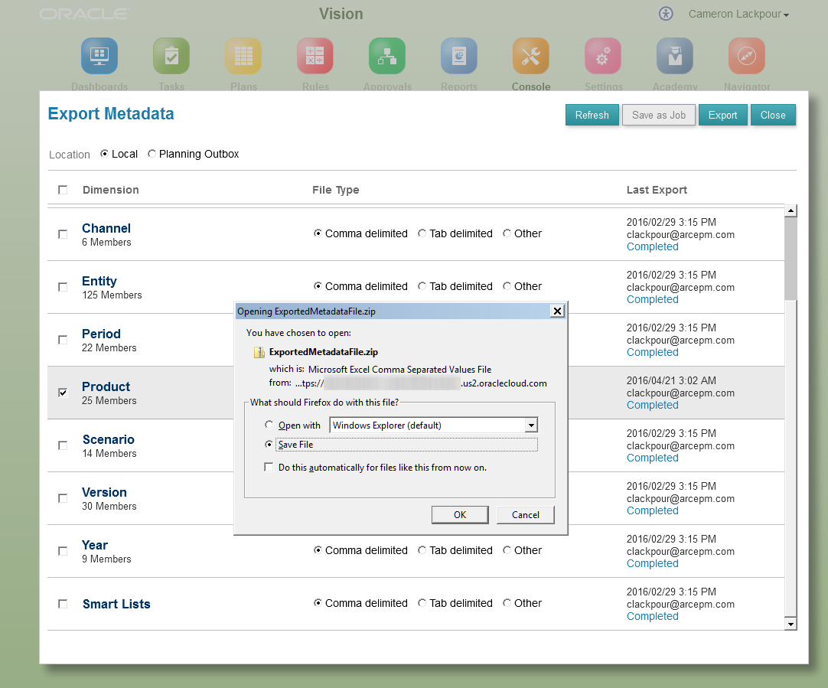The width and height of the screenshot is (828, 688).
Task: Expand the Windows Explorer application dropdown
Action: pos(531,425)
